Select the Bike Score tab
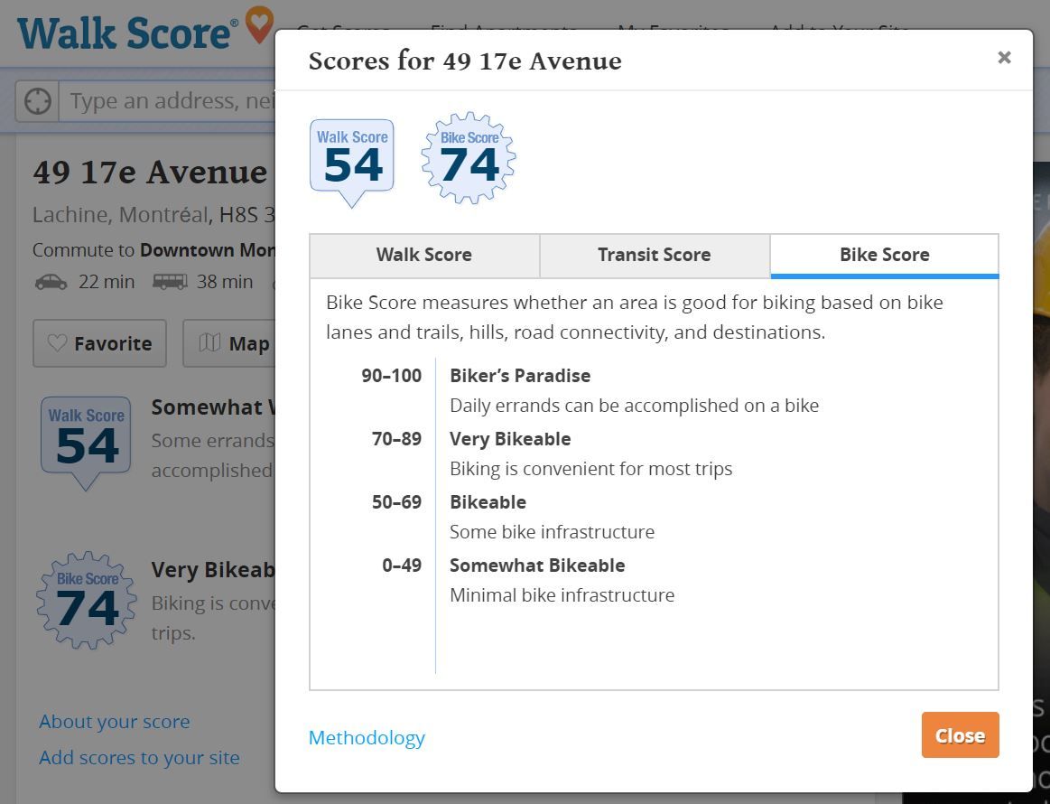Image resolution: width=1050 pixels, height=804 pixels. (884, 256)
